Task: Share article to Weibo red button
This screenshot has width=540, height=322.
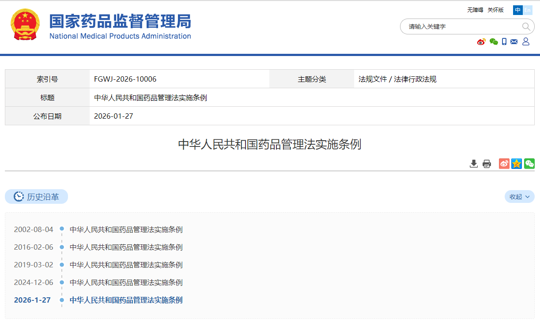Action: tap(504, 164)
